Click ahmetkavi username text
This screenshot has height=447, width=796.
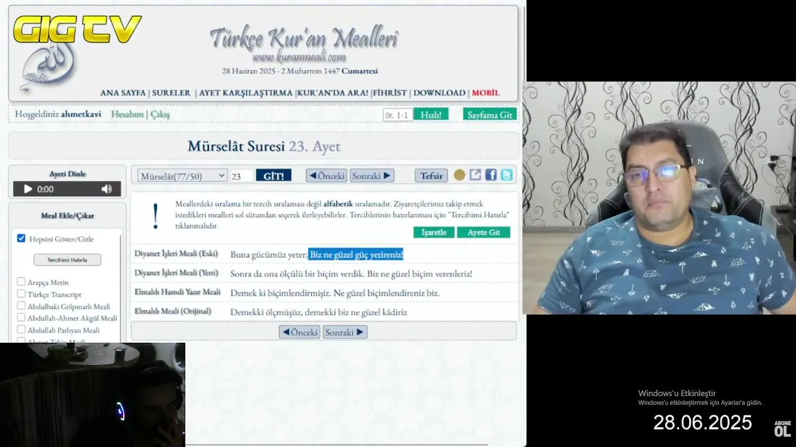click(81, 114)
